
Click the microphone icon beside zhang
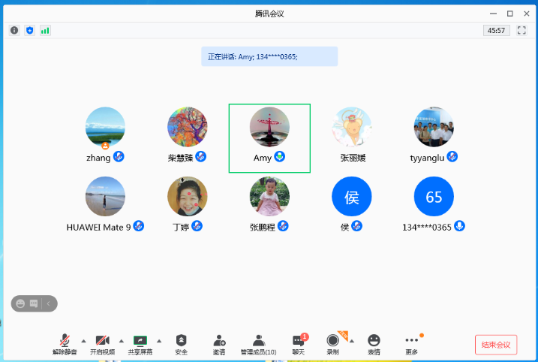(119, 157)
